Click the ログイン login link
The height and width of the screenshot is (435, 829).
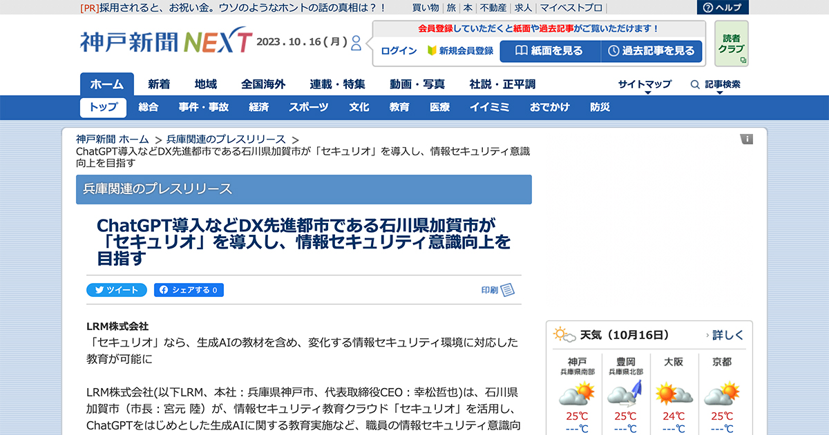399,51
